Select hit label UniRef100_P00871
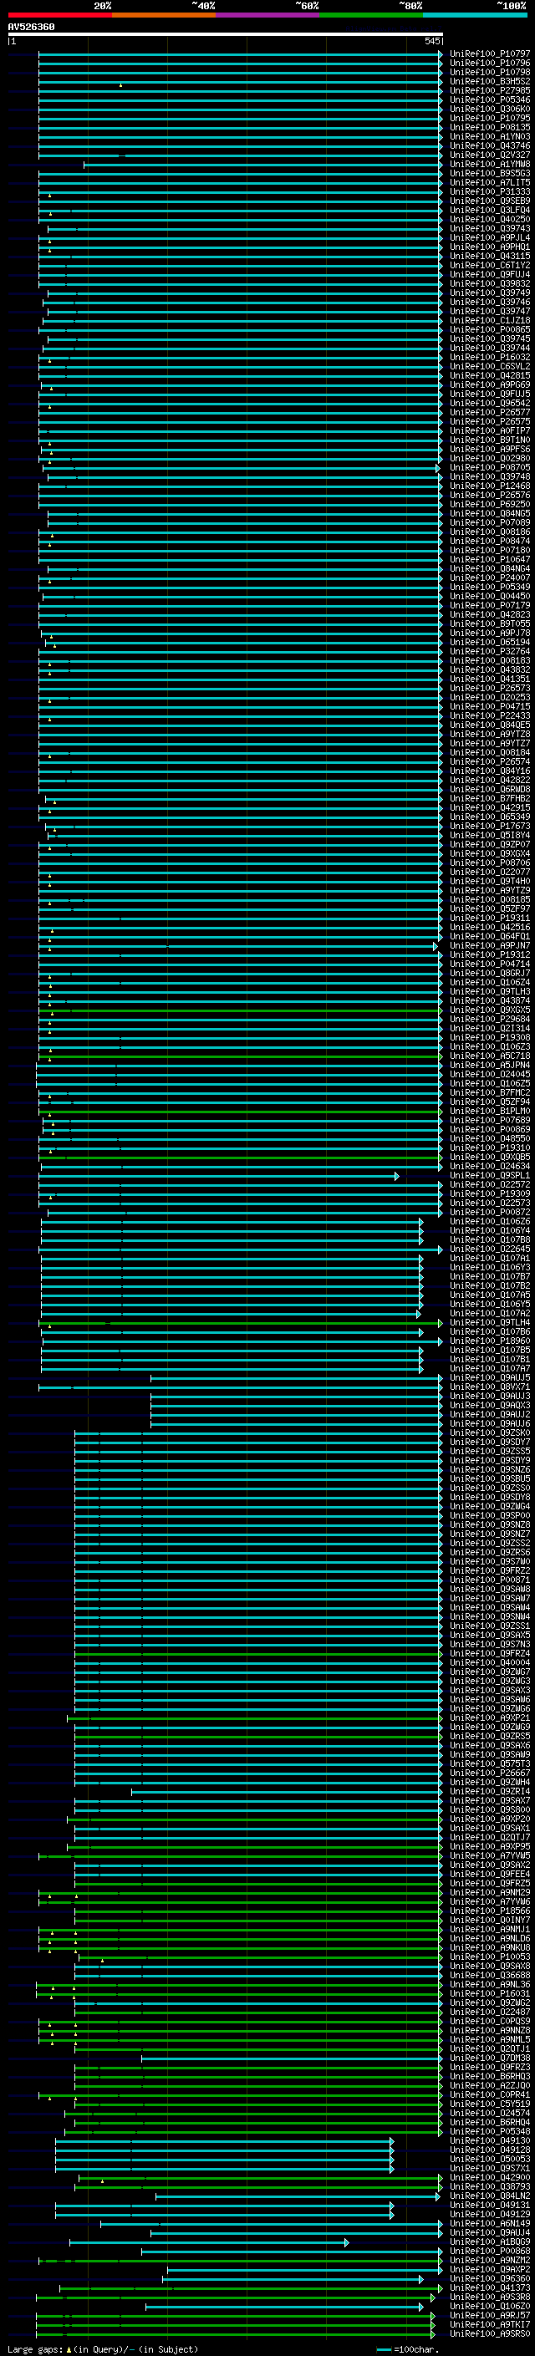 [x=490, y=1579]
